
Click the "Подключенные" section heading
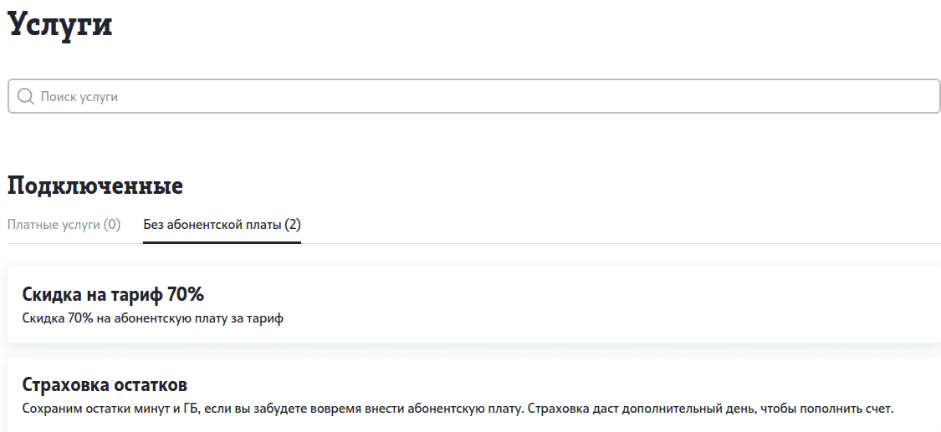click(95, 185)
